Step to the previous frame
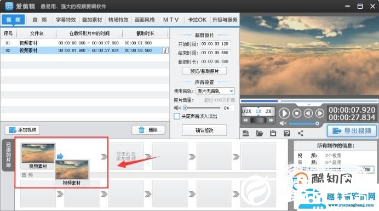379x211 pixels. click(x=308, y=113)
